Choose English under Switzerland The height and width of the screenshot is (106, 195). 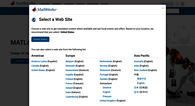pyautogui.click(x=107, y=92)
